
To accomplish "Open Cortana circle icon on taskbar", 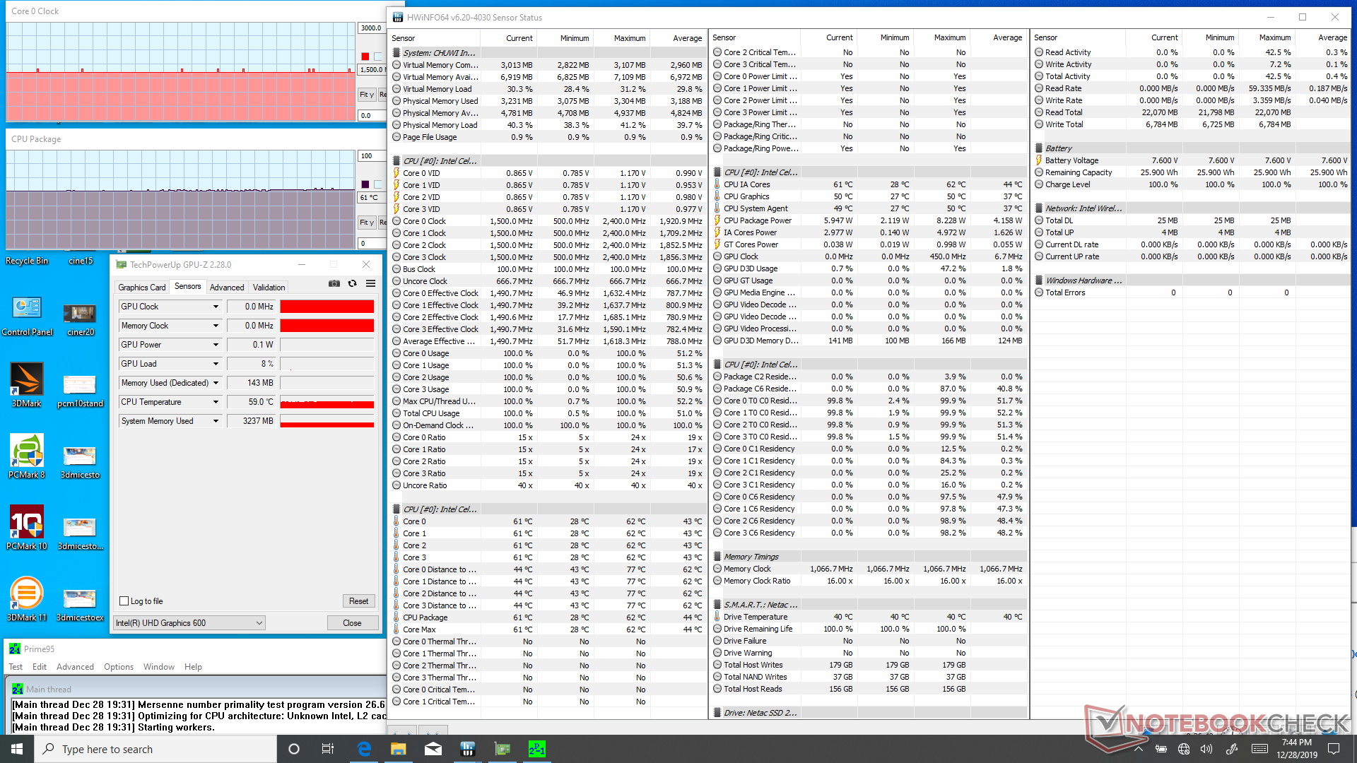I will [x=294, y=749].
